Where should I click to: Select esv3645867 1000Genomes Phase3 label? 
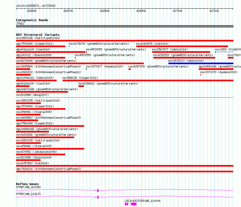[49, 118]
